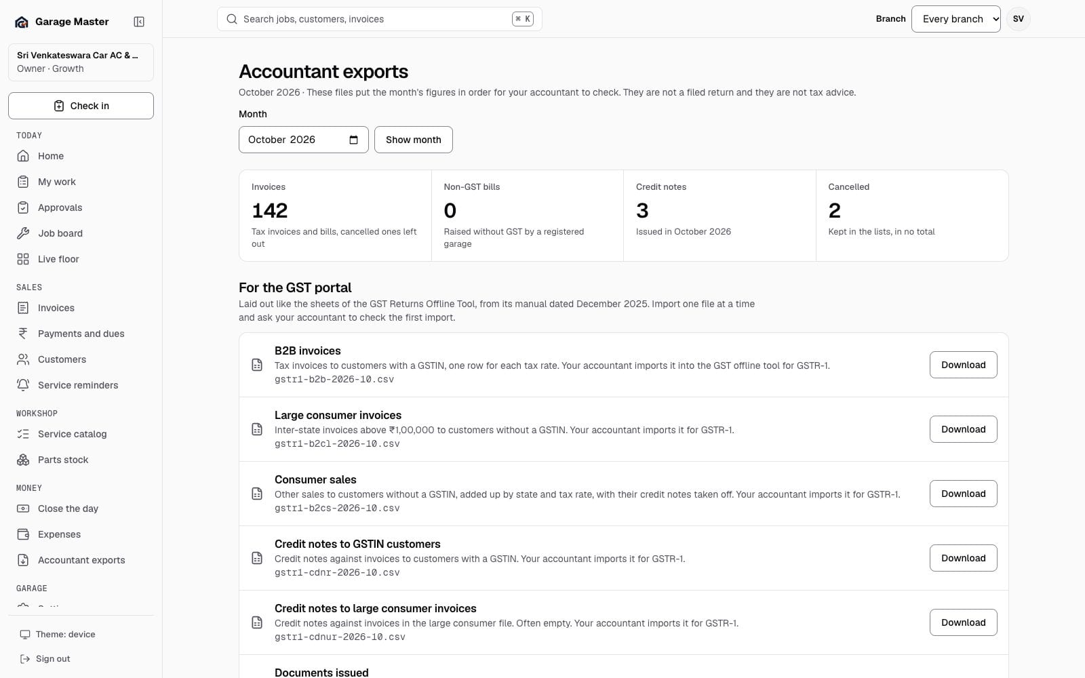The width and height of the screenshot is (1085, 678).
Task: Click the Job board wrench icon
Action: (23, 233)
